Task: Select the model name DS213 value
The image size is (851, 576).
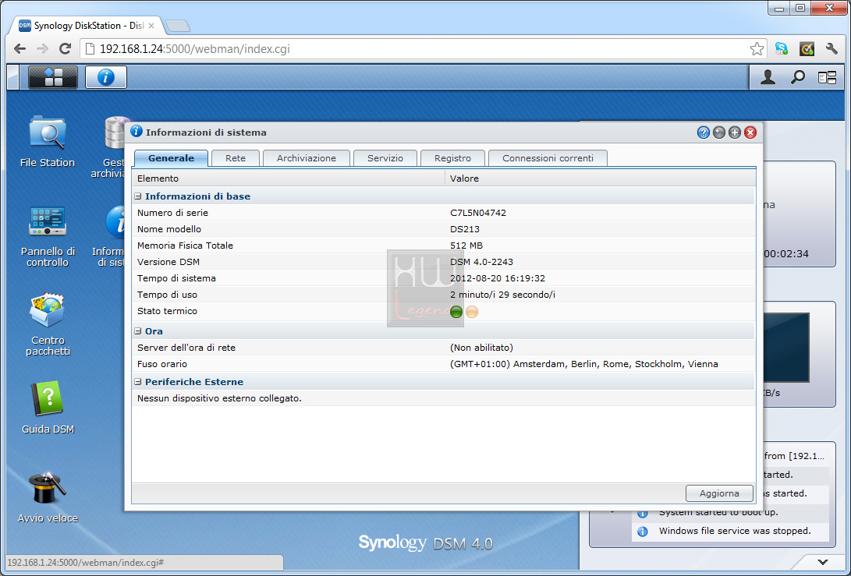Action: click(x=465, y=229)
